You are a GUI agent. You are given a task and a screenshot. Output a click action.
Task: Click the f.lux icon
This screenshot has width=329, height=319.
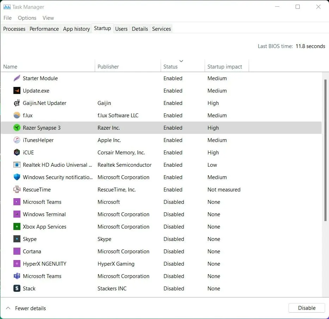pos(17,115)
